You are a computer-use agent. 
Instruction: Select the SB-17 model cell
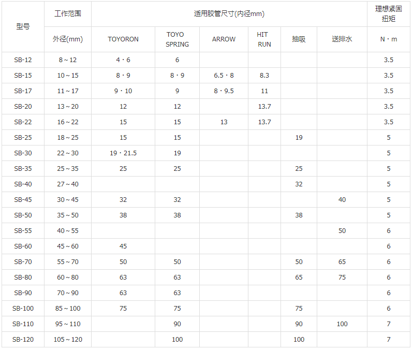(x=23, y=91)
